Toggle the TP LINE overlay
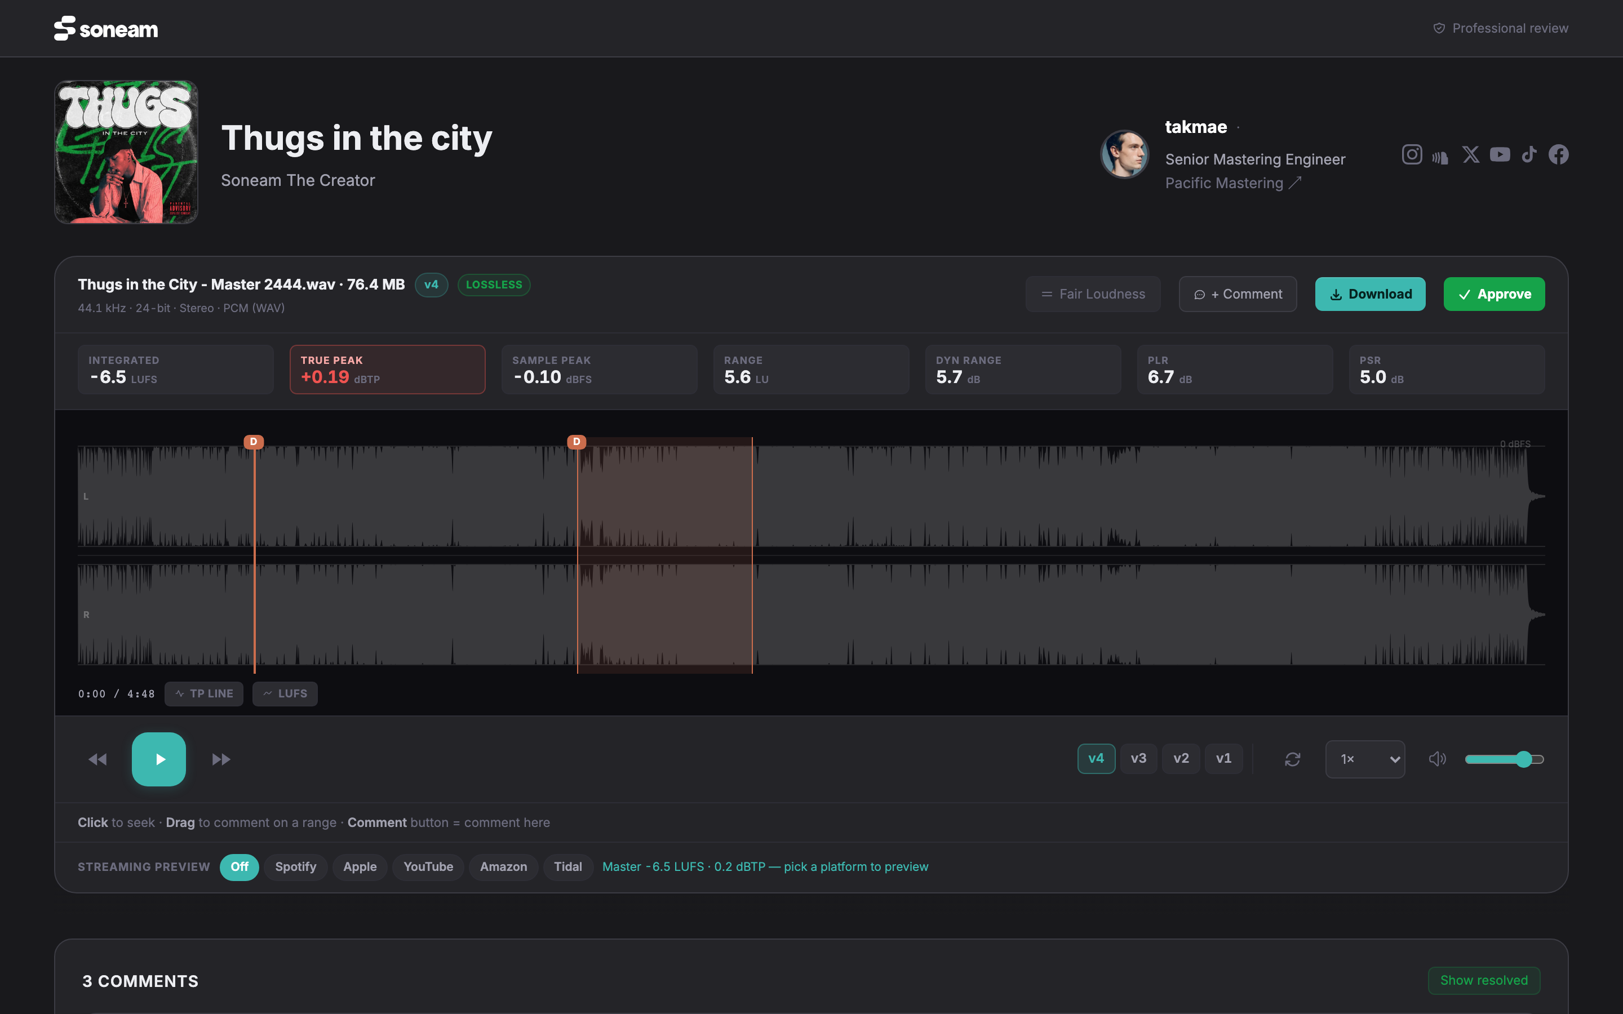The width and height of the screenshot is (1623, 1014). coord(204,693)
